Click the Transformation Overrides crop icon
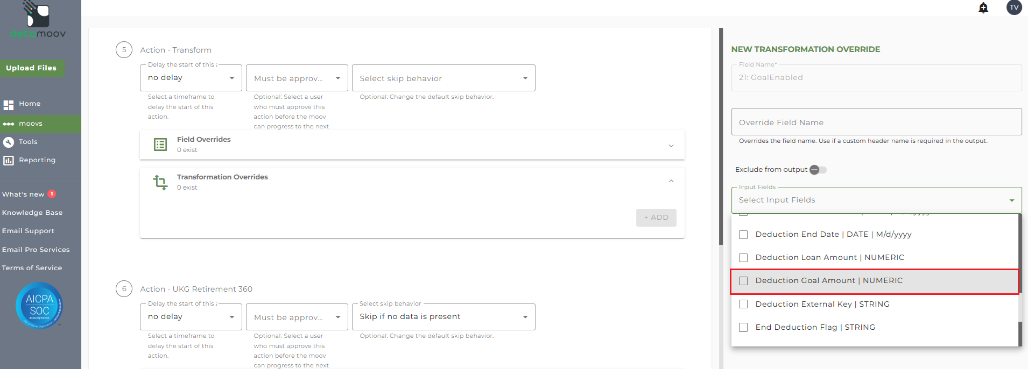The image size is (1028, 369). (x=160, y=182)
